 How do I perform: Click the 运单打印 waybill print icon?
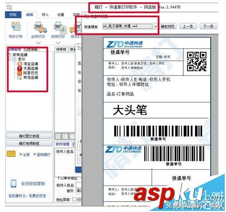[x=40, y=27]
